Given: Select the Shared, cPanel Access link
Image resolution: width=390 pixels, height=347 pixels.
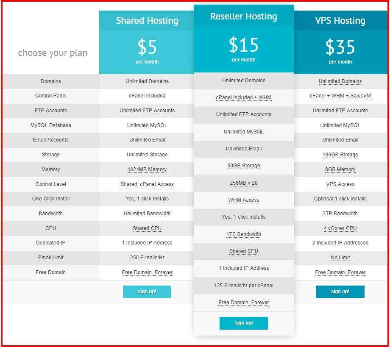Looking at the screenshot, I should (147, 184).
